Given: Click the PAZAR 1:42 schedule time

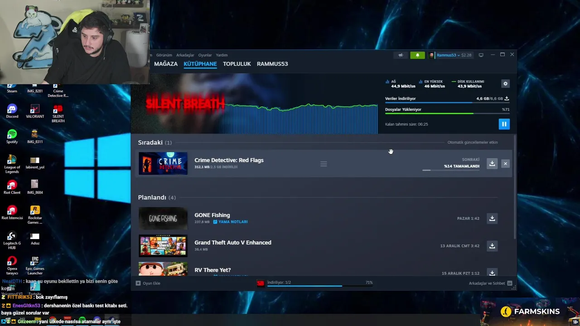Looking at the screenshot, I should (x=468, y=218).
